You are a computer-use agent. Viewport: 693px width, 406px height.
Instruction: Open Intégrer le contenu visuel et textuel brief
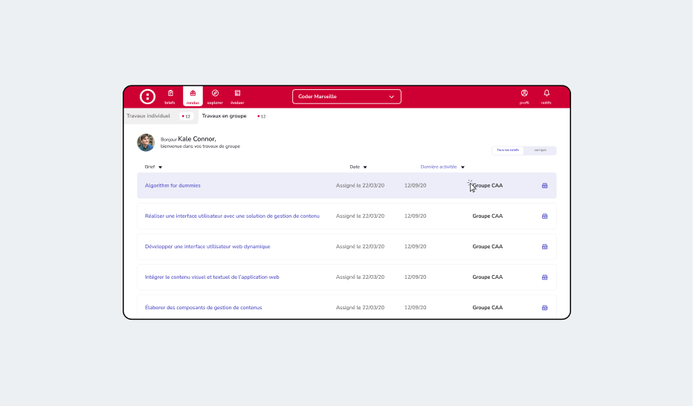pos(212,277)
